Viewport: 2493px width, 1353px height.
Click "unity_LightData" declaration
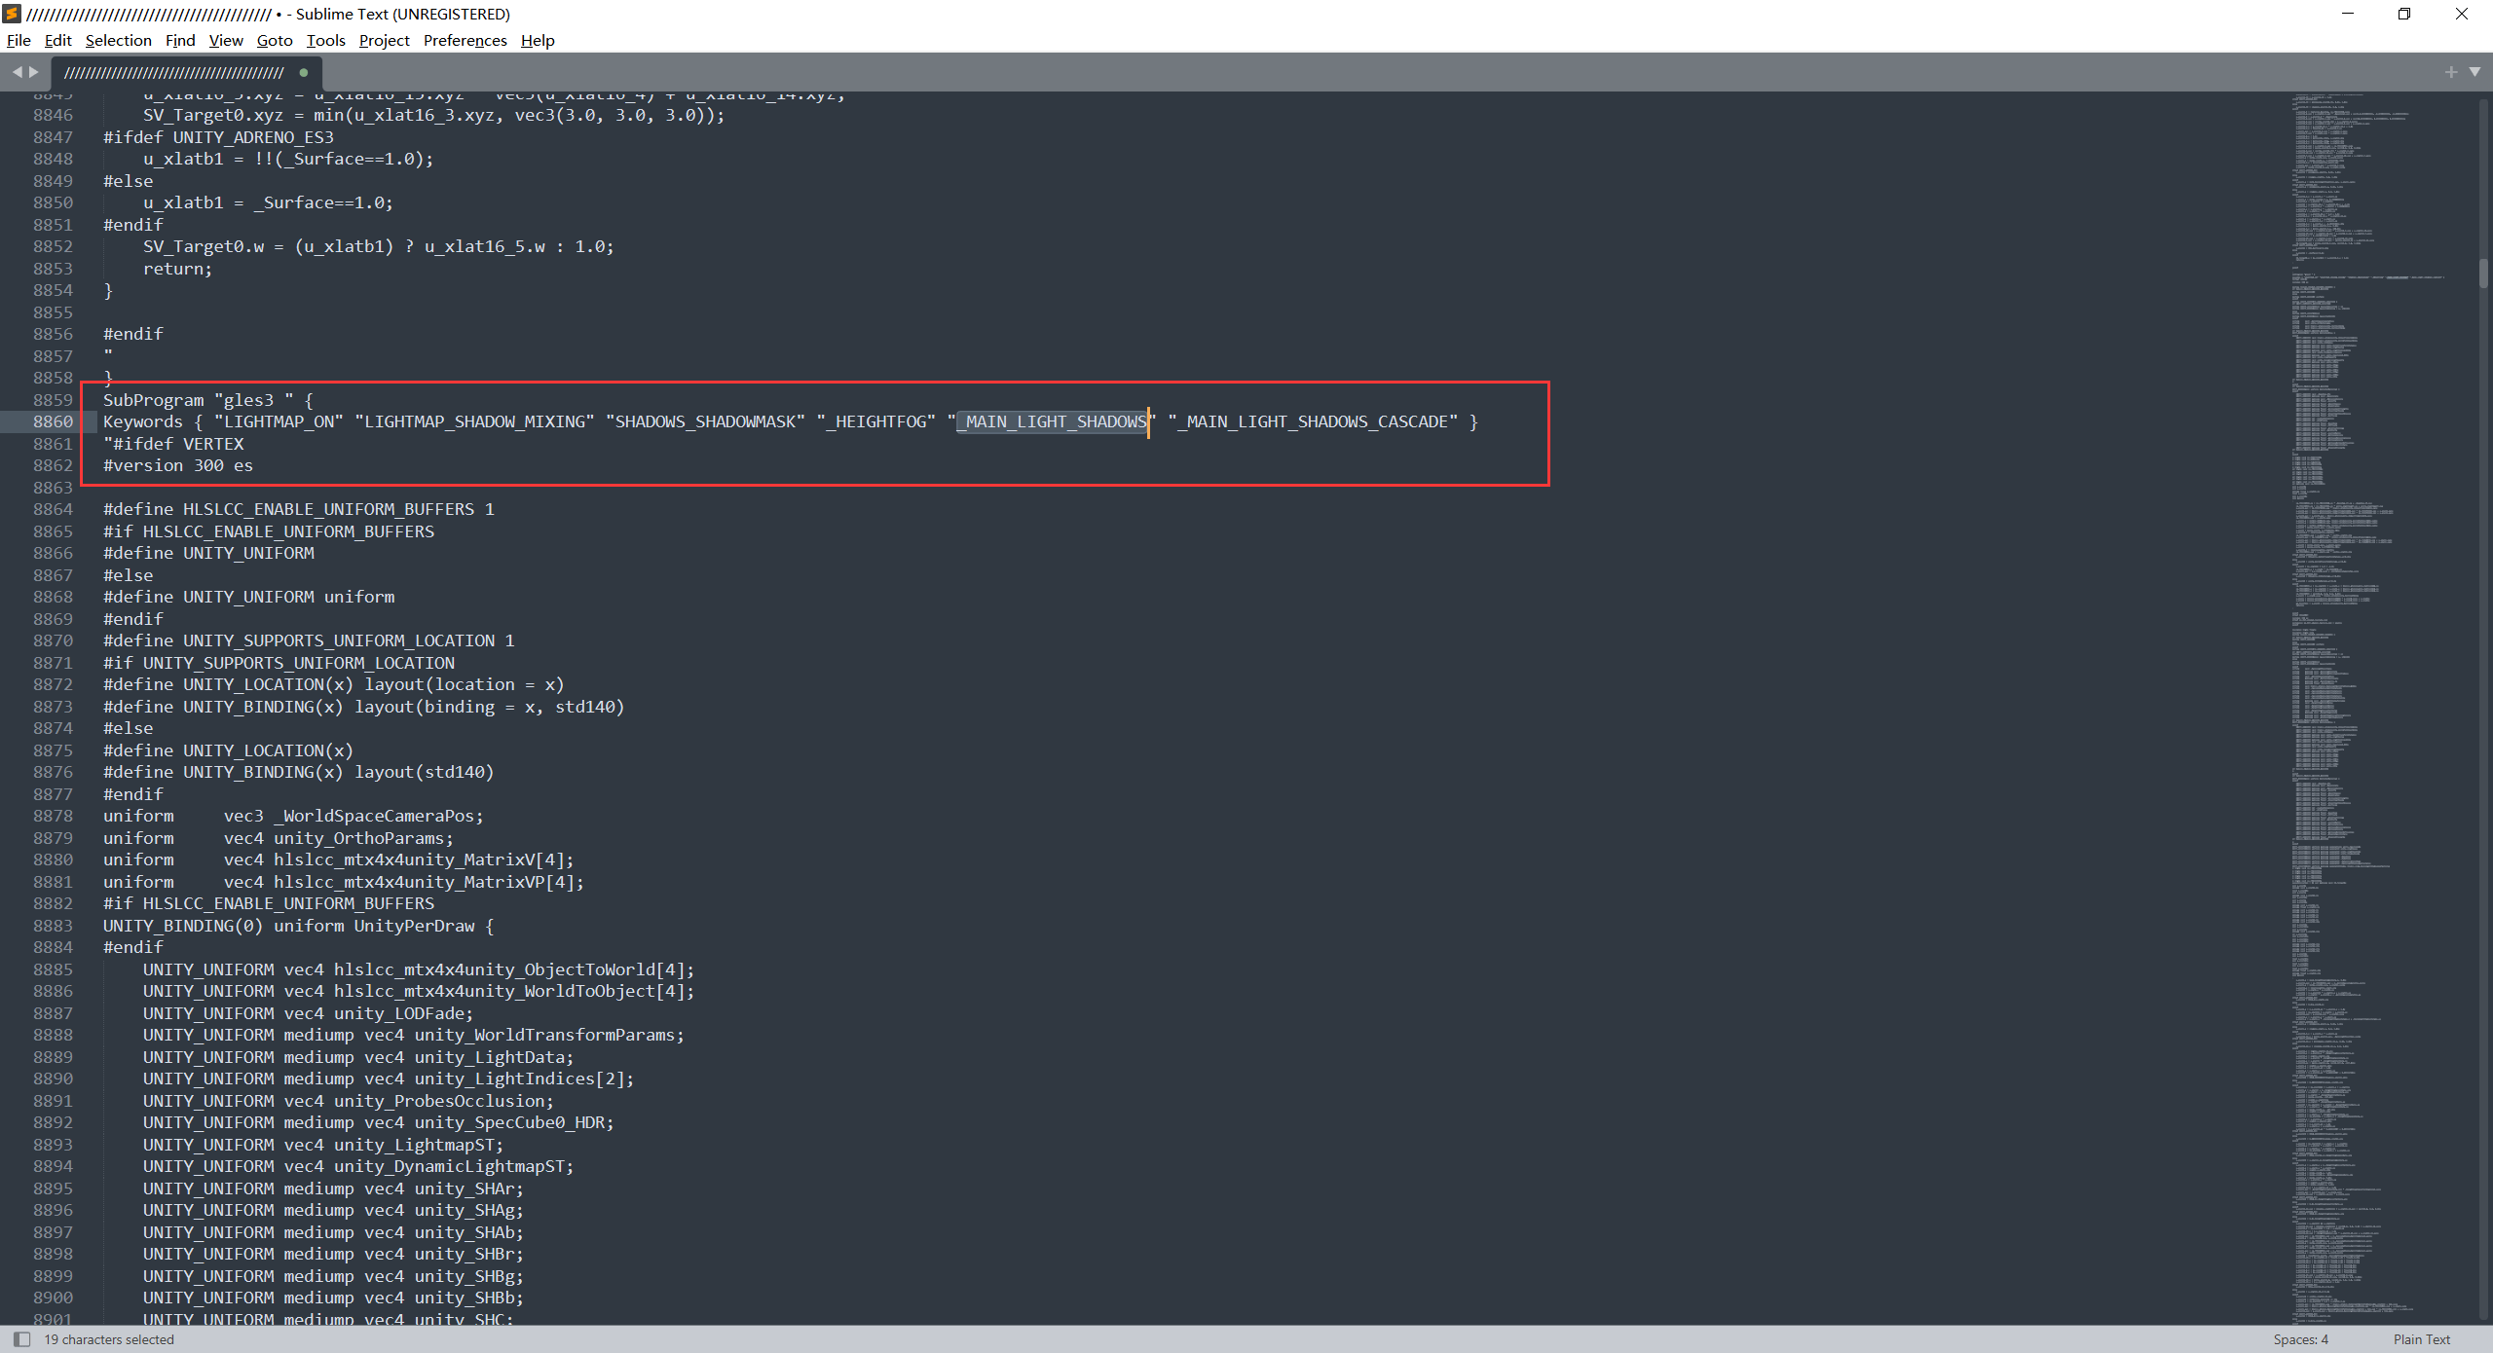358,1057
